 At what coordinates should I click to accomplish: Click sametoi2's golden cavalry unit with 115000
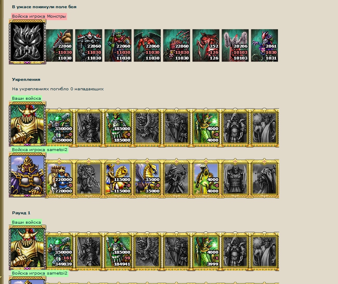click(118, 179)
